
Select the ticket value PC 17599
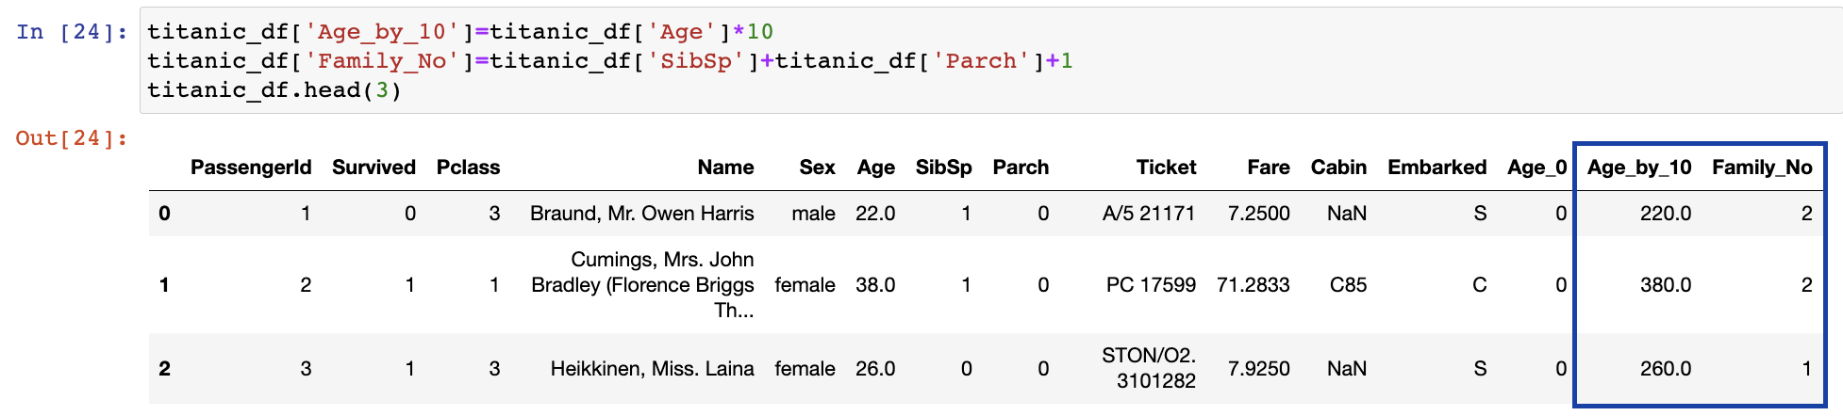point(1151,285)
